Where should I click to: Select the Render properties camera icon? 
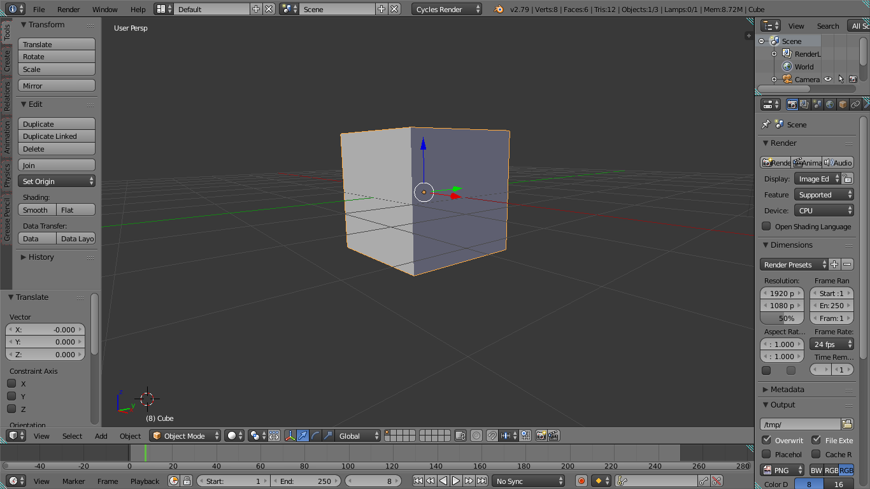pos(792,104)
